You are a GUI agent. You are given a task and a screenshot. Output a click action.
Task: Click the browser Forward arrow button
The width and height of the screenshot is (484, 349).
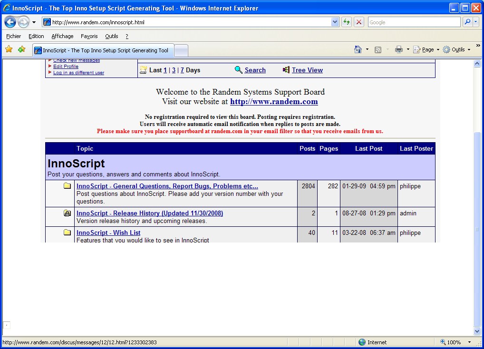pyautogui.click(x=23, y=22)
